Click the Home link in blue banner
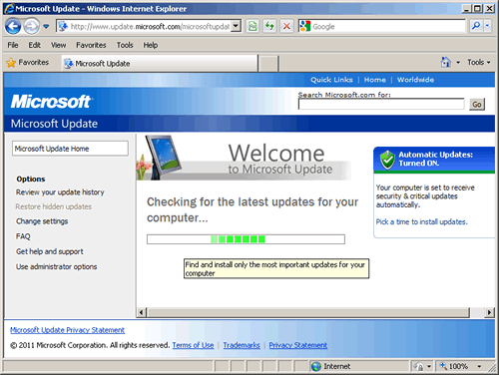Image resolution: width=499 pixels, height=375 pixels. [x=375, y=80]
